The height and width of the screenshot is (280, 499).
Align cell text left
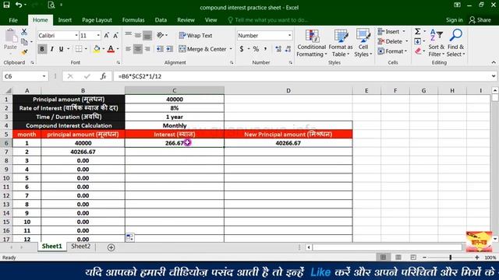(x=128, y=49)
